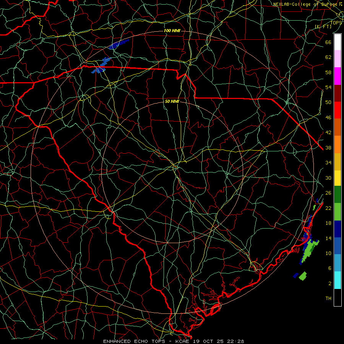Click the '[K FT]' units label

(x=323, y=26)
